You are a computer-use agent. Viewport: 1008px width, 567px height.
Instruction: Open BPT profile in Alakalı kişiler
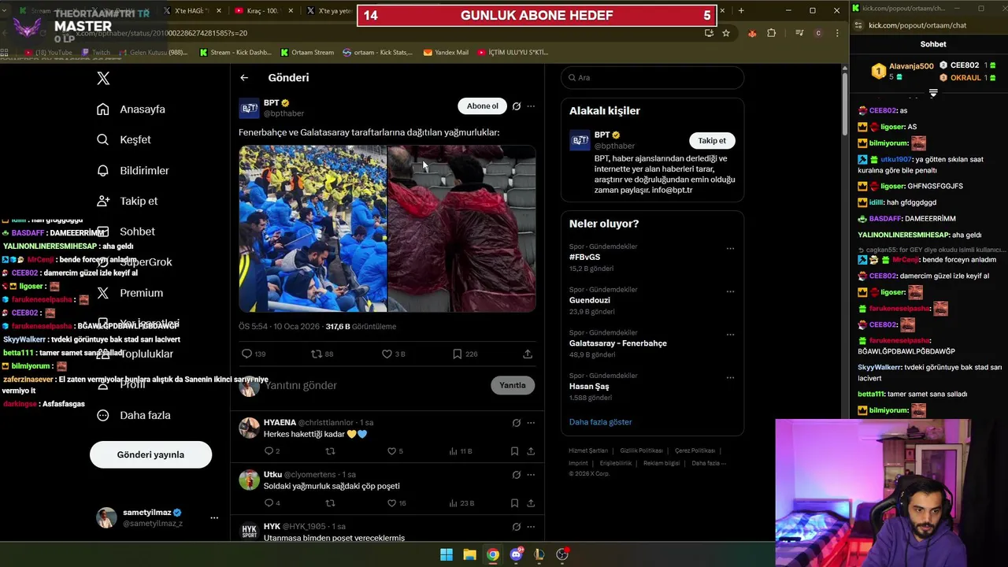tap(602, 135)
